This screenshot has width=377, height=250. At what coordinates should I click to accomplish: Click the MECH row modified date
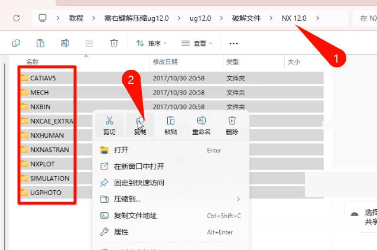tap(178, 93)
